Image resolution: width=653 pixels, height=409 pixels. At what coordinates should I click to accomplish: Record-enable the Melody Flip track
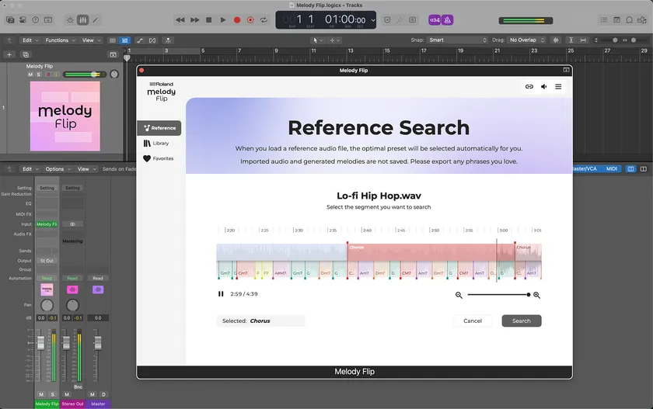click(48, 75)
